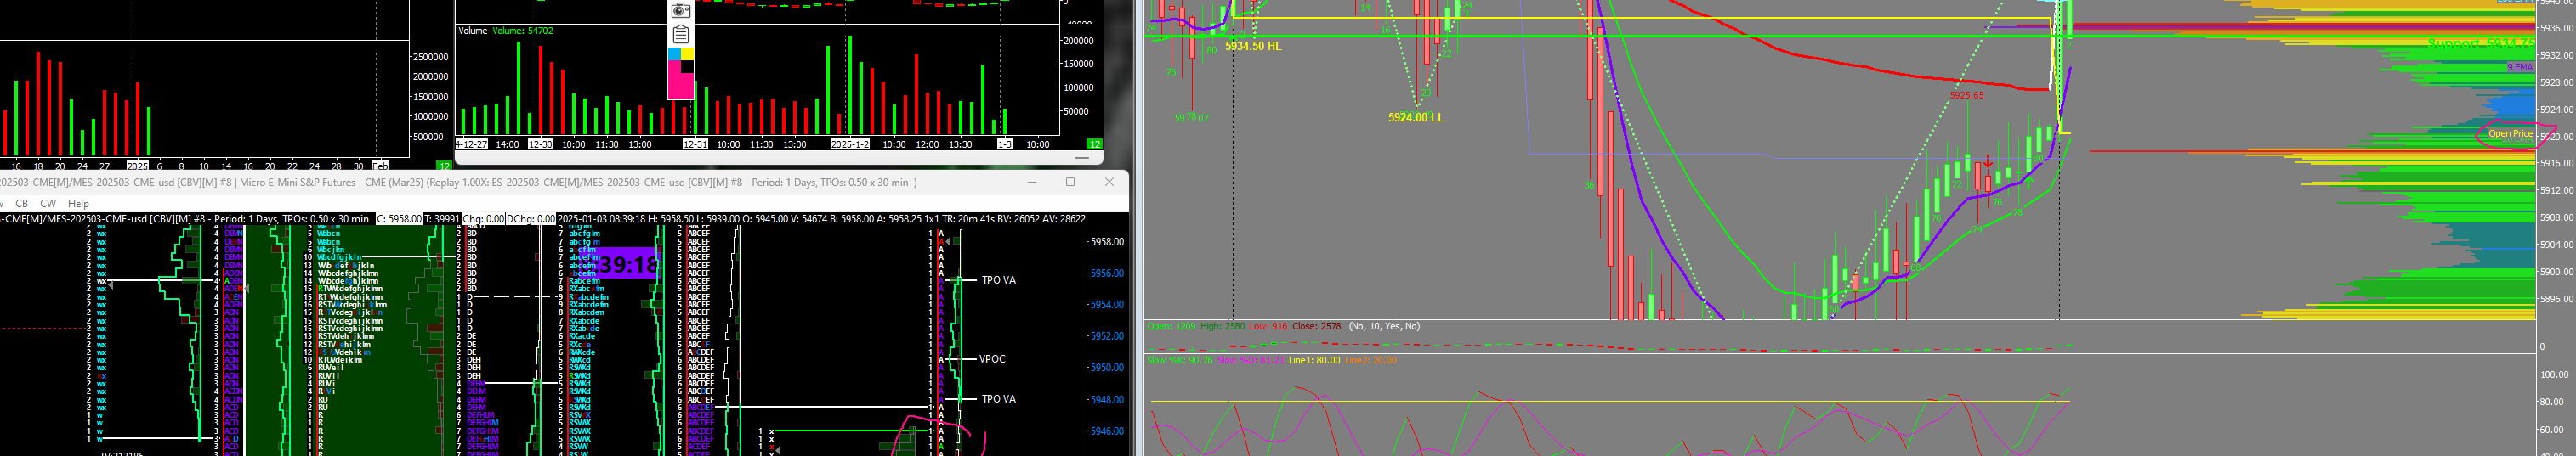The height and width of the screenshot is (456, 2576).
Task: Open the Help menu
Action: pyautogui.click(x=78, y=204)
